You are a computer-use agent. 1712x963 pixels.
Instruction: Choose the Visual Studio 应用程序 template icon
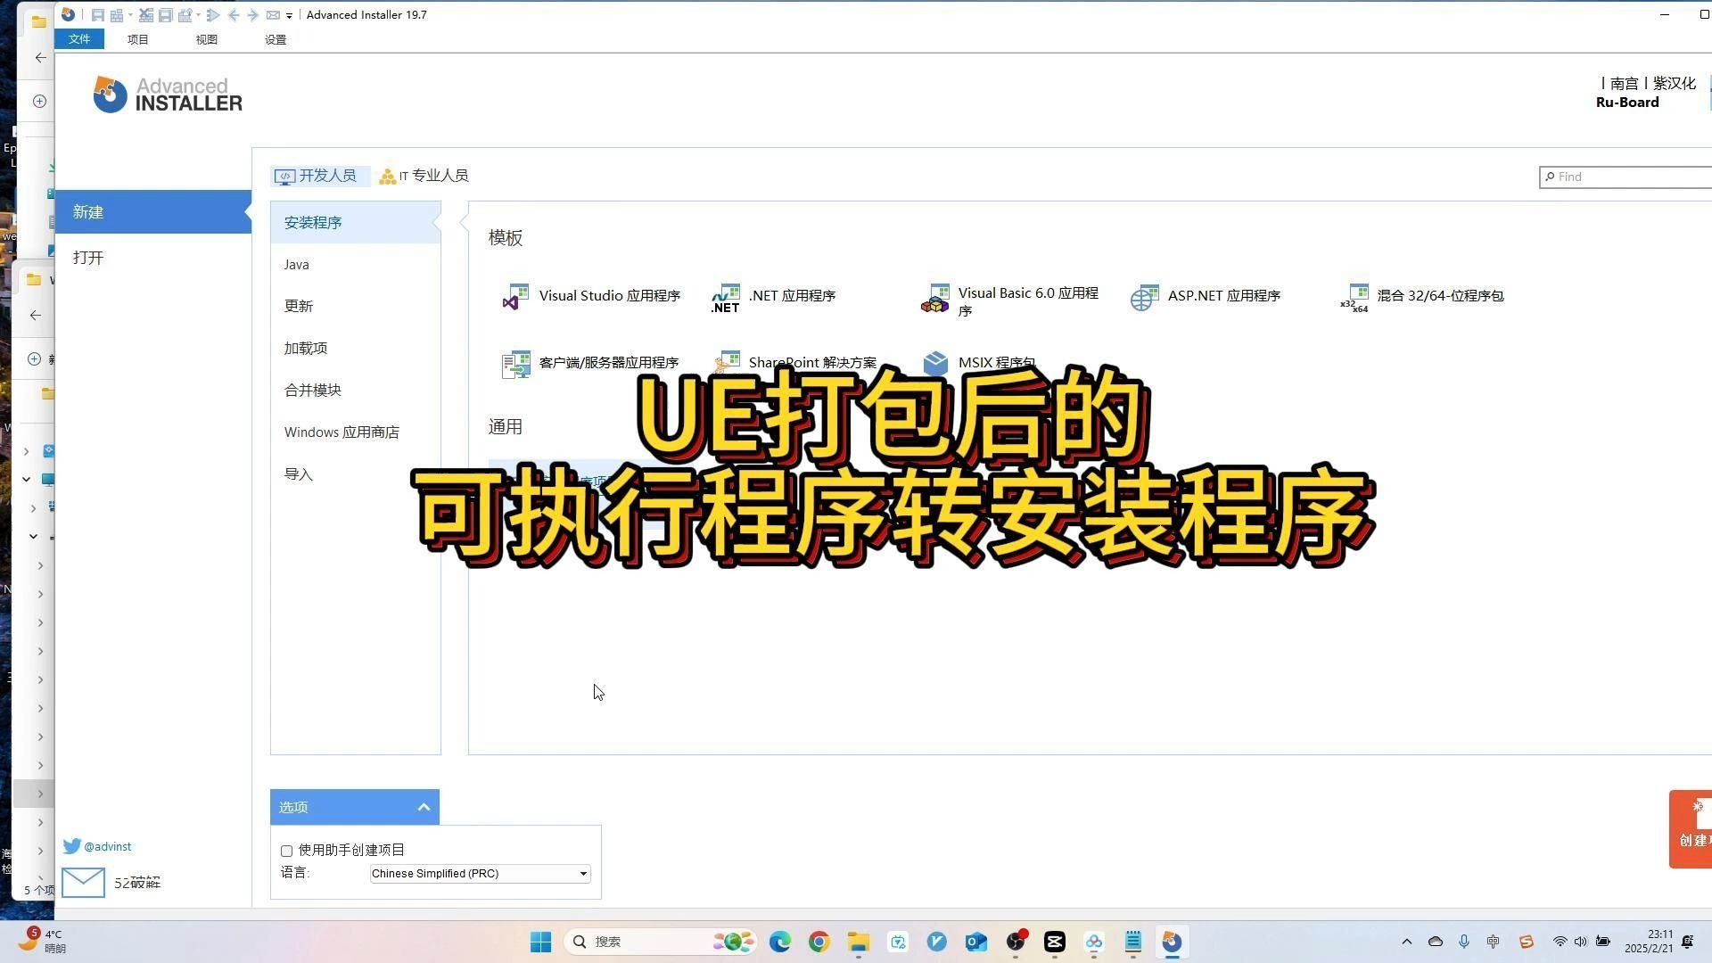pyautogui.click(x=515, y=297)
